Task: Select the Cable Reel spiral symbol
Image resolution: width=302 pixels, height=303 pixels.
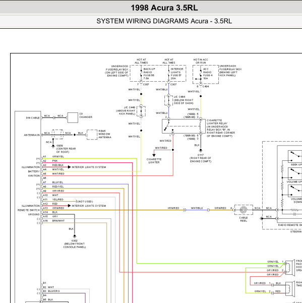Action: [244, 210]
